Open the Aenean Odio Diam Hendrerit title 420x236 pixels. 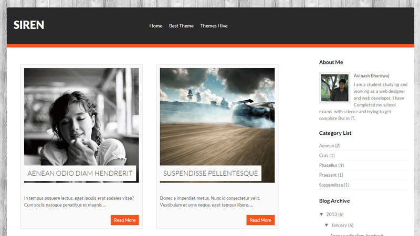pyautogui.click(x=81, y=173)
